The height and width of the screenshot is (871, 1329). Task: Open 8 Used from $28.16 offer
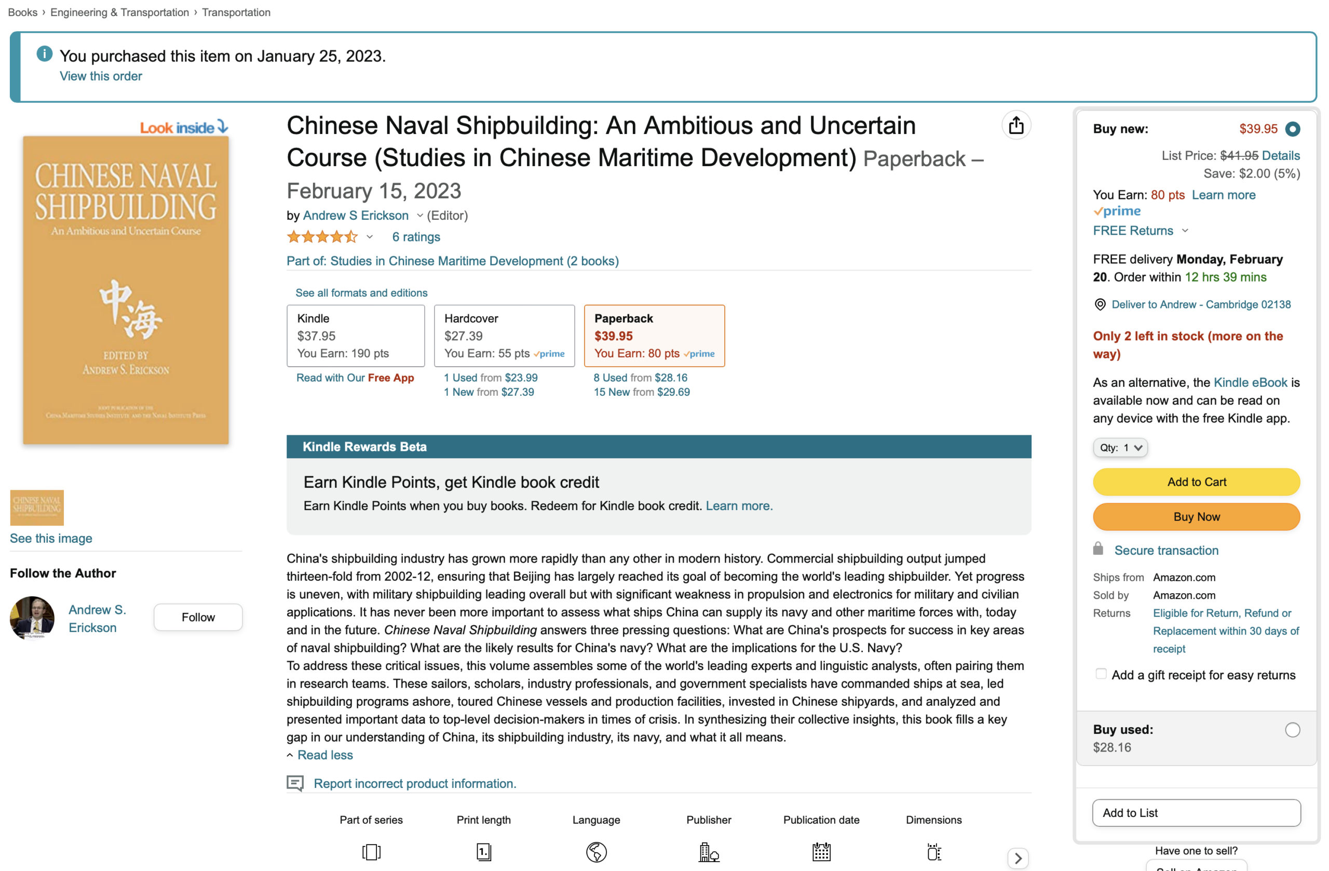pos(641,378)
